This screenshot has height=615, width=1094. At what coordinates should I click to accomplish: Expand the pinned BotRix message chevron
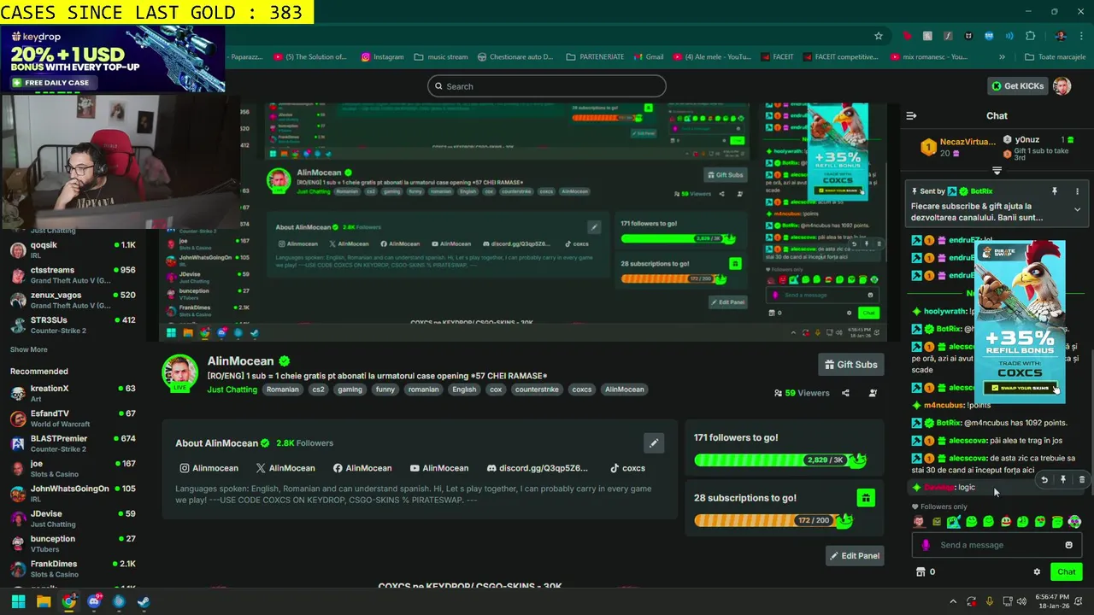pyautogui.click(x=1077, y=209)
